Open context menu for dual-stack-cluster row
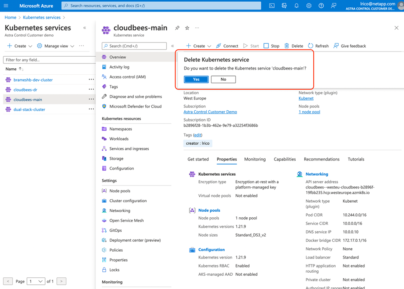Screen dimensions: 404x289 [x=91, y=109]
